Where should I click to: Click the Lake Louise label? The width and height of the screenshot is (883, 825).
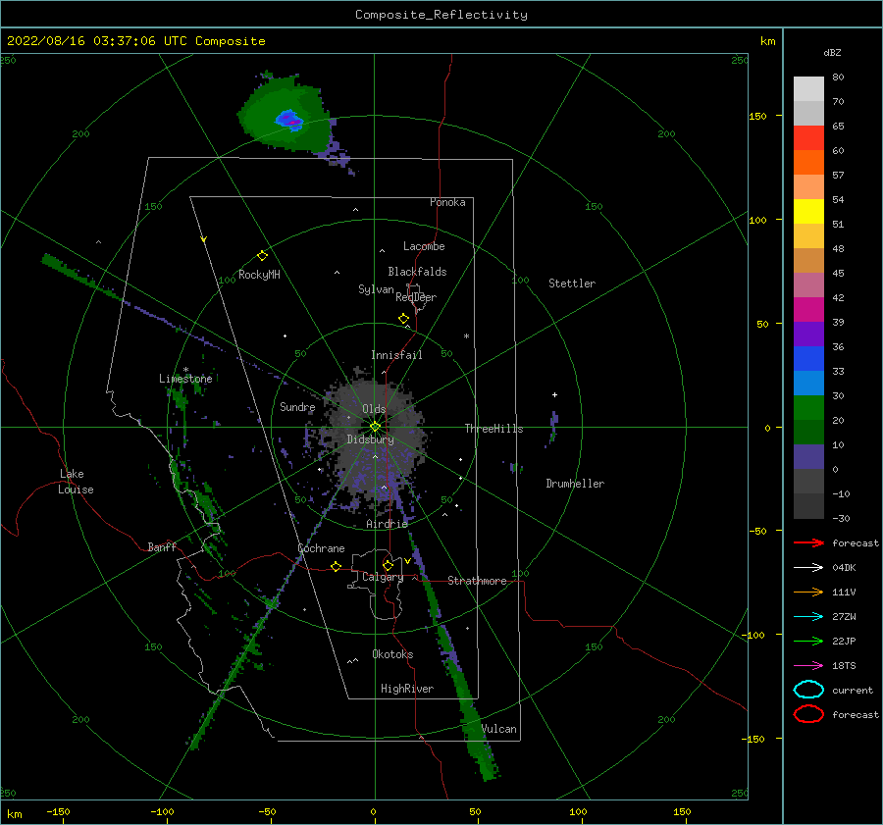coord(76,482)
